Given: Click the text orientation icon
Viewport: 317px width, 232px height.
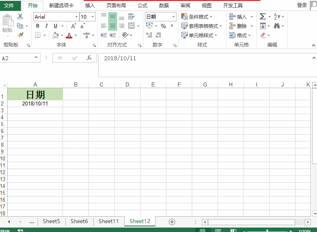Looking at the screenshot, I should (125, 35).
